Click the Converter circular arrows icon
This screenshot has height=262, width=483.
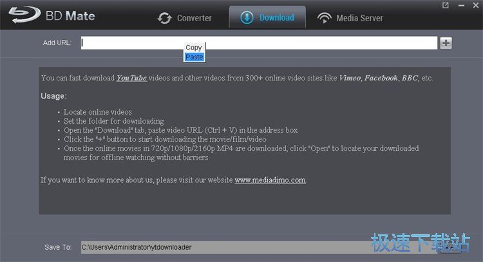pos(164,18)
